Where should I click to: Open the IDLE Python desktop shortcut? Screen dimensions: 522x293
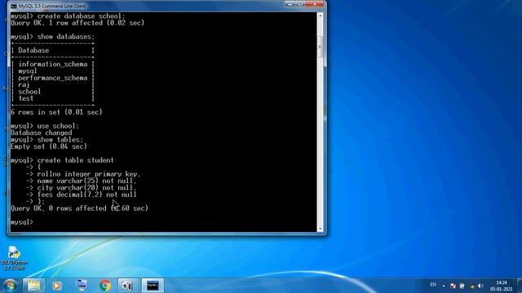click(x=14, y=258)
